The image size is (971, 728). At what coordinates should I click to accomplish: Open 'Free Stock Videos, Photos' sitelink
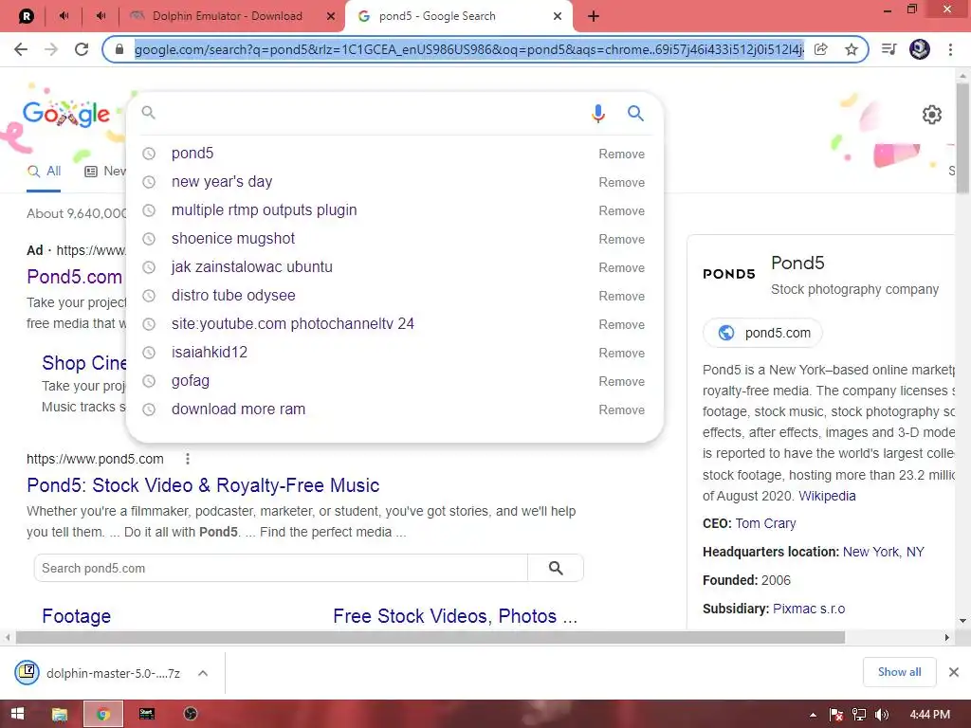(x=455, y=616)
